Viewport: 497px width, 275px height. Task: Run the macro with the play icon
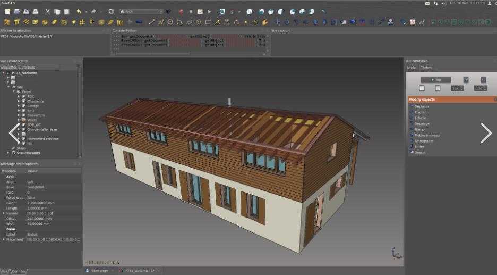point(210,12)
